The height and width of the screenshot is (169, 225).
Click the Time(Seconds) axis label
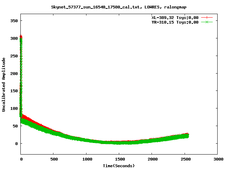pyautogui.click(x=119, y=166)
